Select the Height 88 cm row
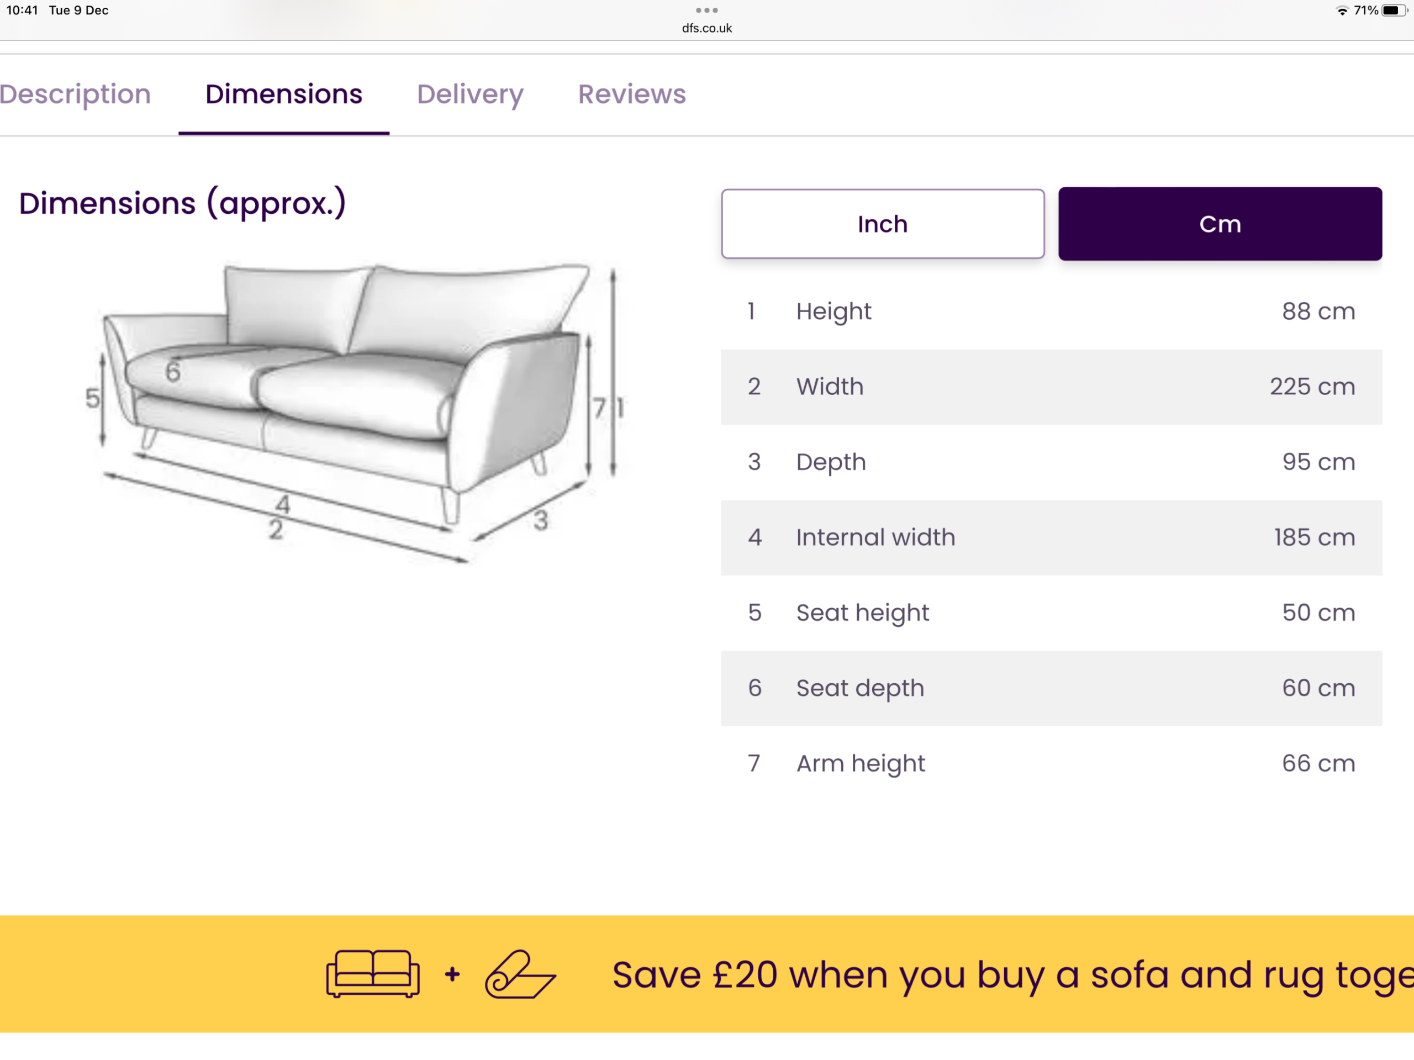 tap(1051, 312)
